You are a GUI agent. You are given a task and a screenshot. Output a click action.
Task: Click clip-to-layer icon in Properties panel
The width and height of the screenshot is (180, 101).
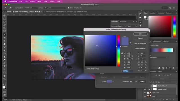pyautogui.click(x=159, y=68)
